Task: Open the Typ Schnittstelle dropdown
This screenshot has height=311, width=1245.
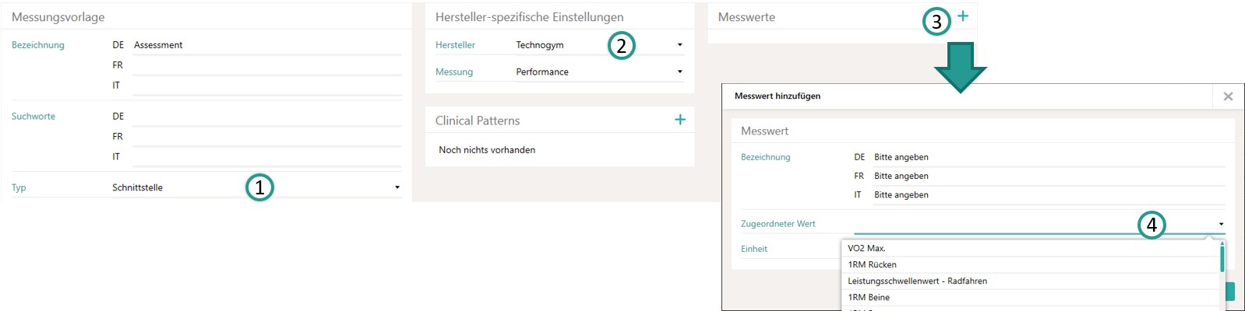Action: coord(257,187)
